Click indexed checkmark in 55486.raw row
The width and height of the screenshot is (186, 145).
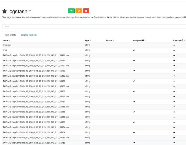pyautogui.click(x=174, y=107)
